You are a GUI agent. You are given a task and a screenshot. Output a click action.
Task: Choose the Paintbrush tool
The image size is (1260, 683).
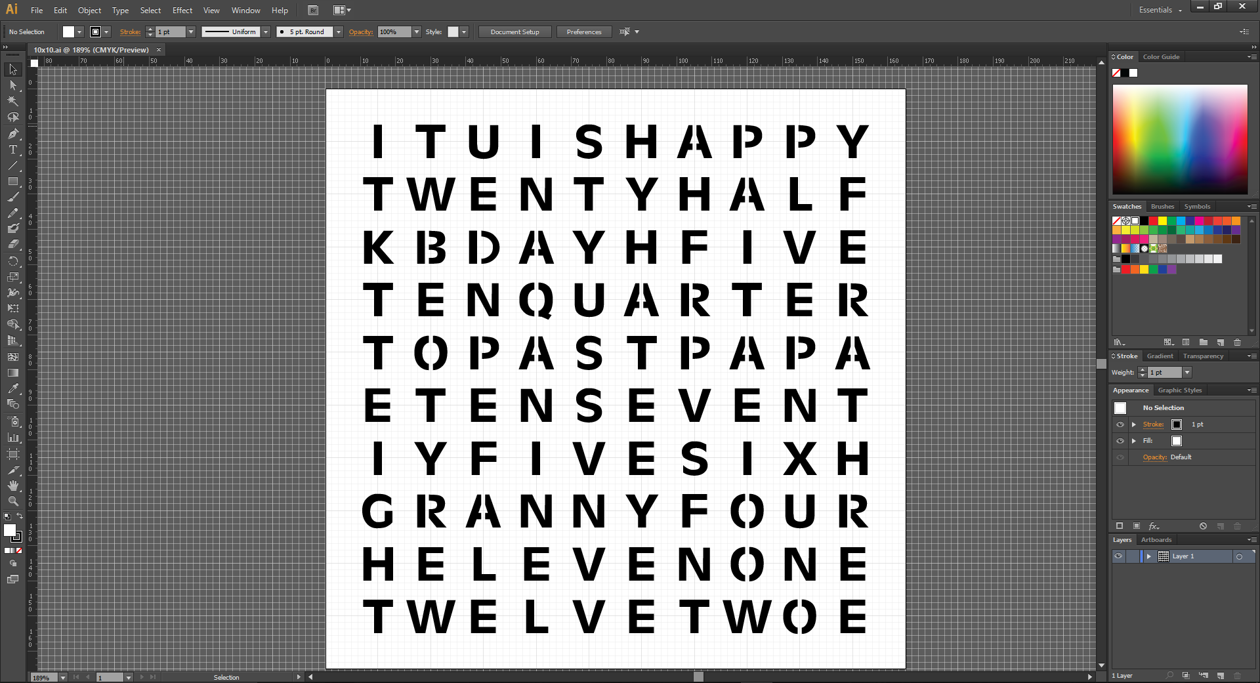pyautogui.click(x=13, y=197)
